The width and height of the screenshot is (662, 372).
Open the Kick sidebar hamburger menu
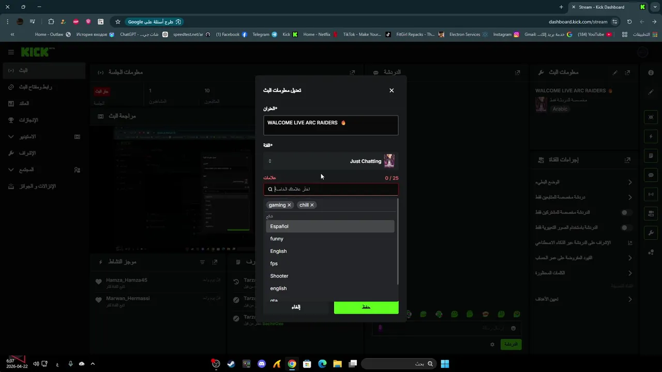click(11, 52)
